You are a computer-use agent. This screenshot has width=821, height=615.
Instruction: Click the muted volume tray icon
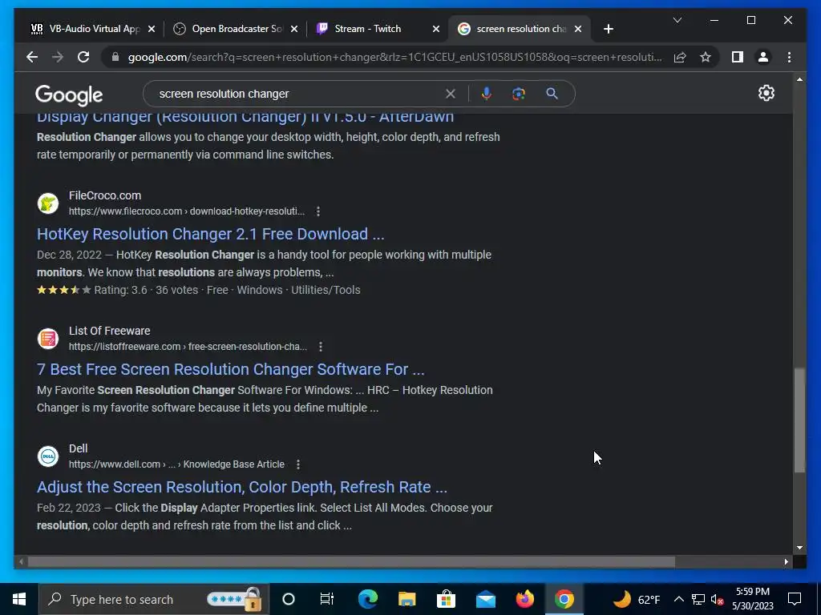coord(717,599)
